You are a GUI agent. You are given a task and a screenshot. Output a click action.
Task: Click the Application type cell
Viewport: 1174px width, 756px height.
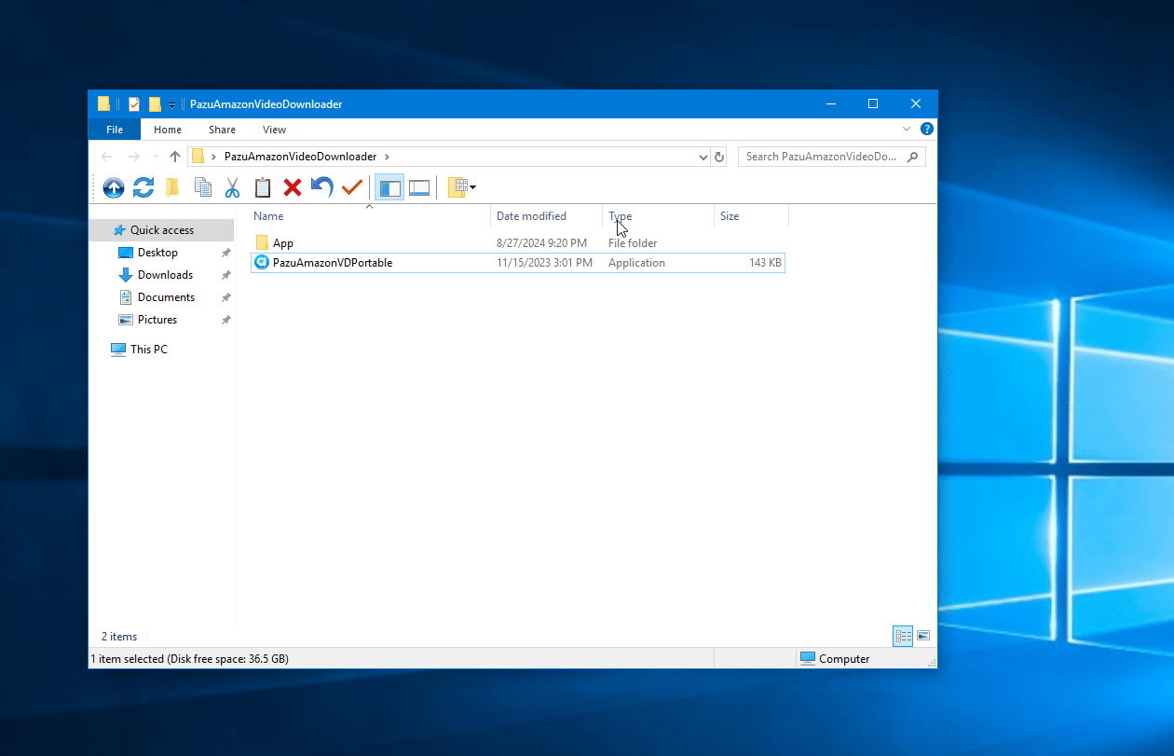636,263
